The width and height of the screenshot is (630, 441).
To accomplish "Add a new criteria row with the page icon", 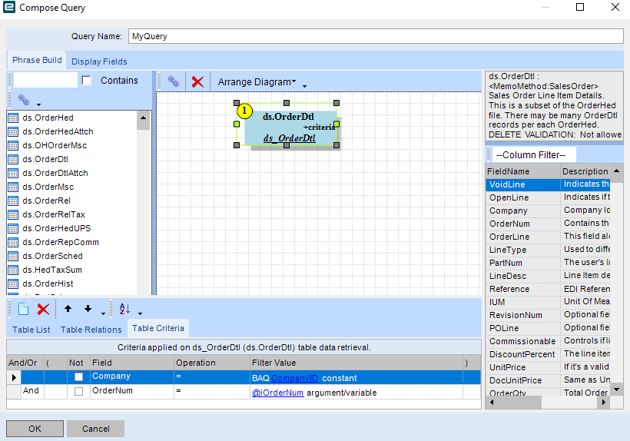I will tap(23, 309).
